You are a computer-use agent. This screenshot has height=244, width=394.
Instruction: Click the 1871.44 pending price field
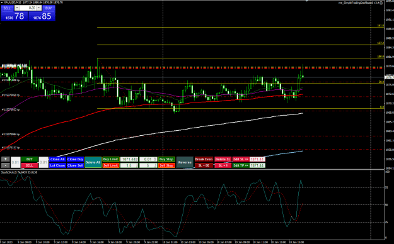click(x=129, y=159)
